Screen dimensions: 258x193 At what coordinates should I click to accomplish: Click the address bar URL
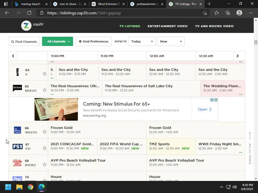(84, 13)
